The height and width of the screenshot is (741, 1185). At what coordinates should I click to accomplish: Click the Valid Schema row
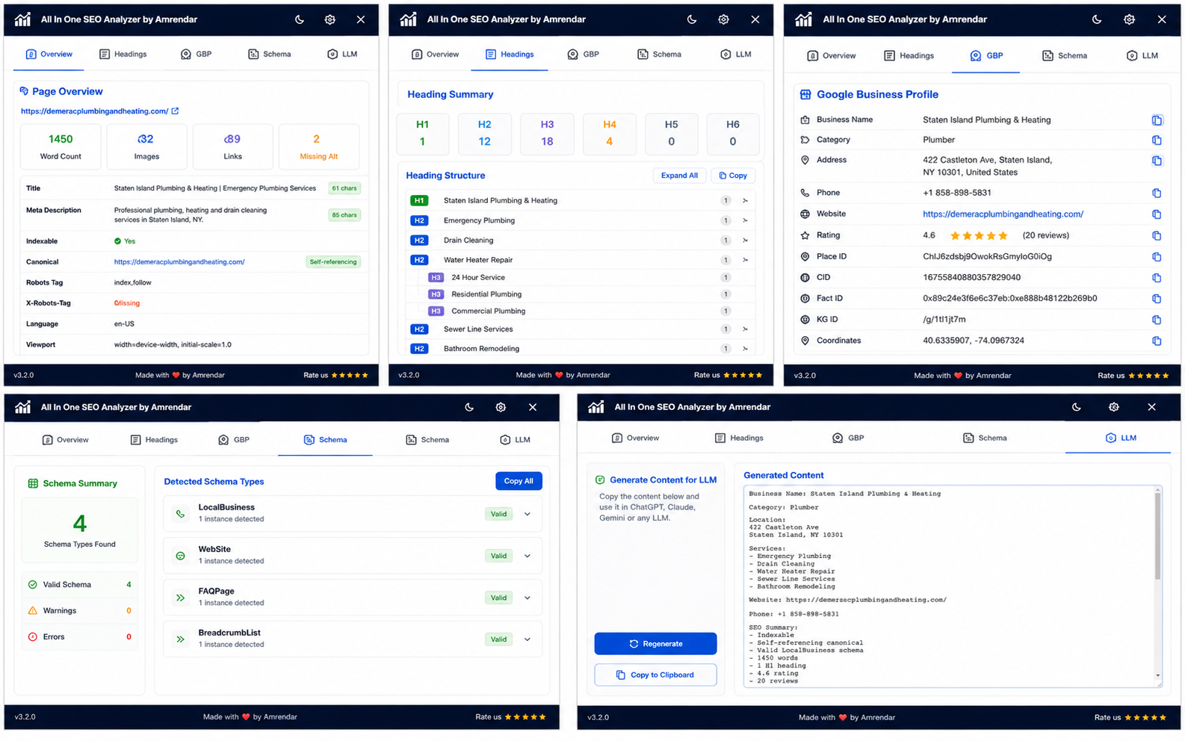click(79, 585)
